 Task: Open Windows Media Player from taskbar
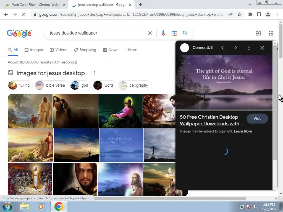(41, 207)
